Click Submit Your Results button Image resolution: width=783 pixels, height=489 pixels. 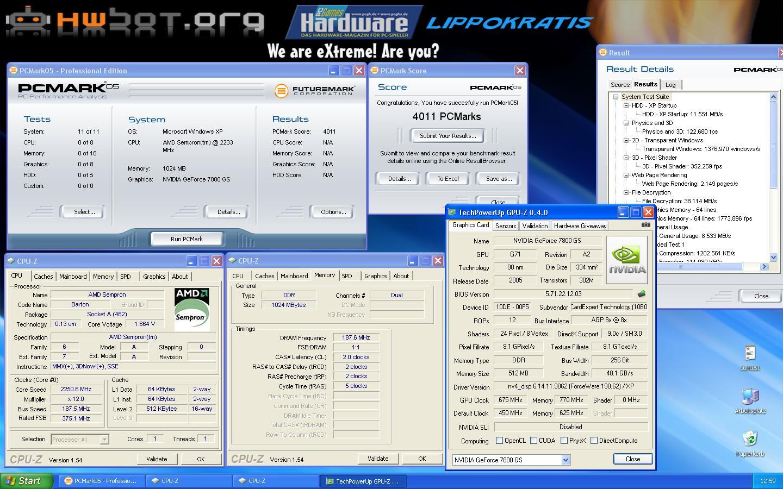point(448,136)
